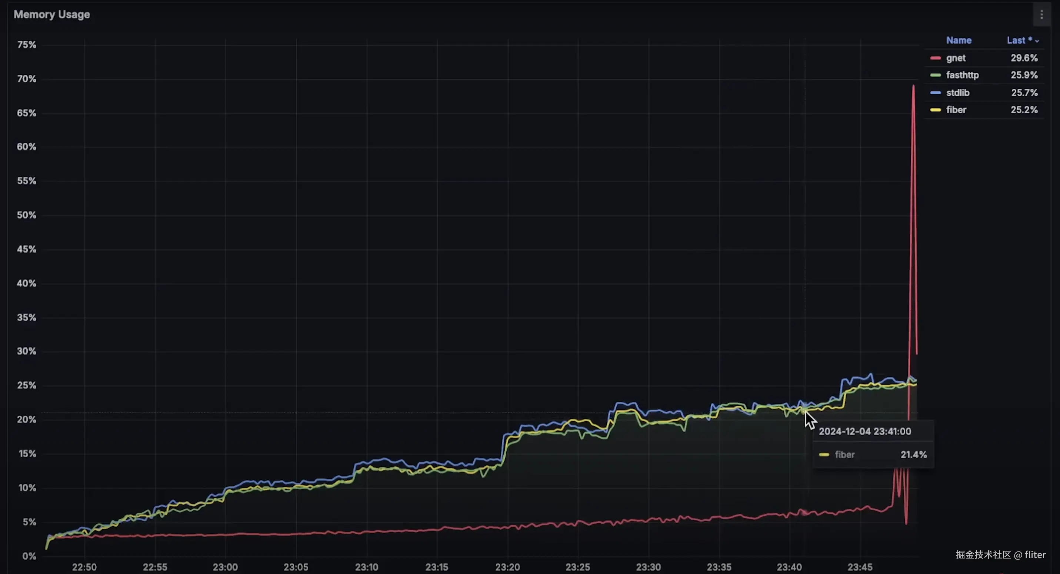Click the fiber 21.4% tooltip row
Viewport: 1060px width, 574px height.
click(x=872, y=455)
